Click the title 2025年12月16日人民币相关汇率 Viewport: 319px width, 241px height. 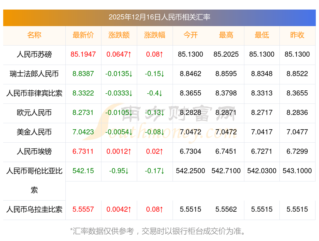(159, 17)
